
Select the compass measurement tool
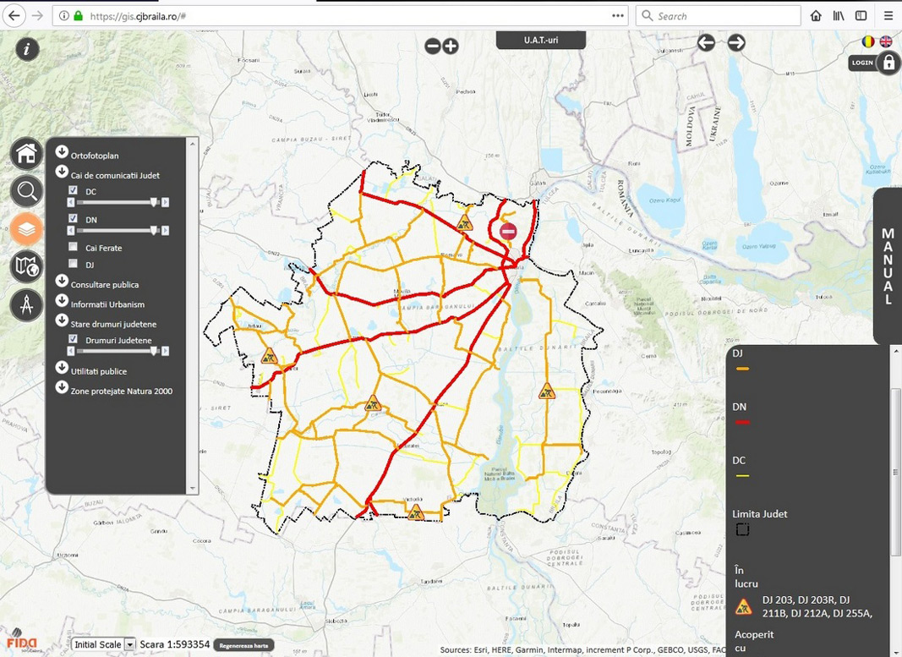coord(26,304)
